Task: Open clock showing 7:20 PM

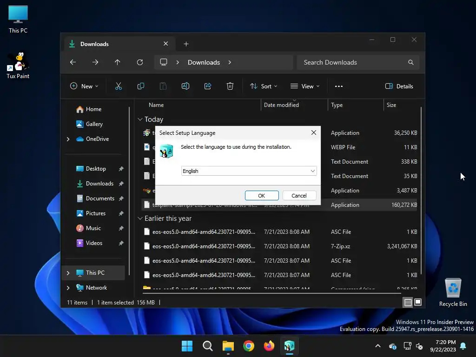Action: 443,346
